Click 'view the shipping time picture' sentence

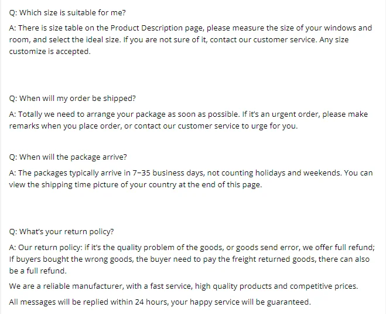[x=64, y=185]
